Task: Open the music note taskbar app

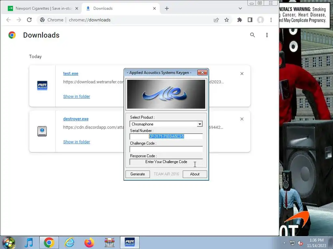Action: tap(29, 243)
